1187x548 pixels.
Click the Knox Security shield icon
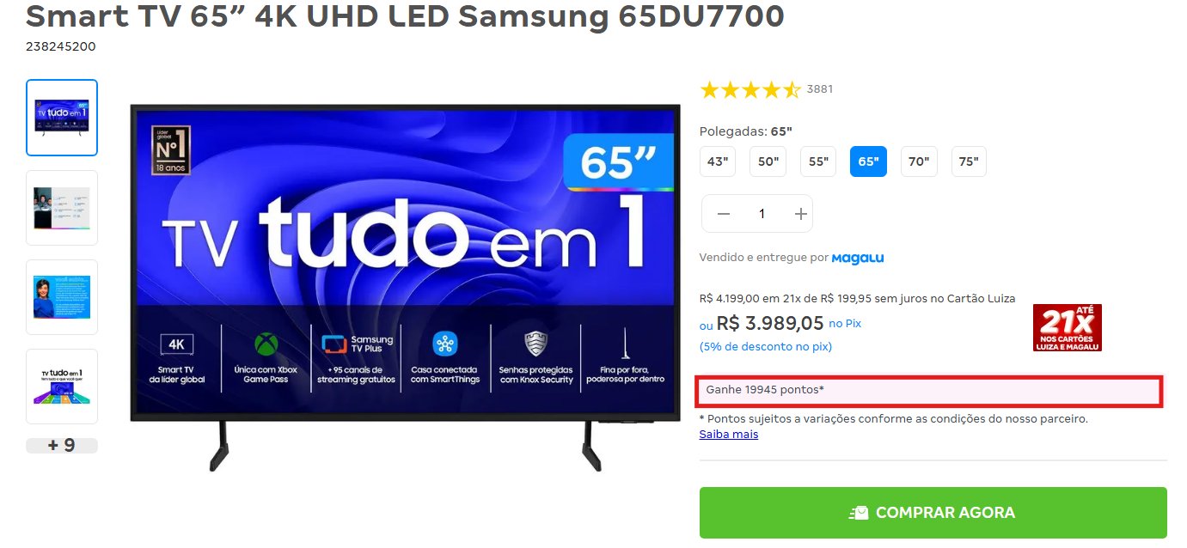536,344
